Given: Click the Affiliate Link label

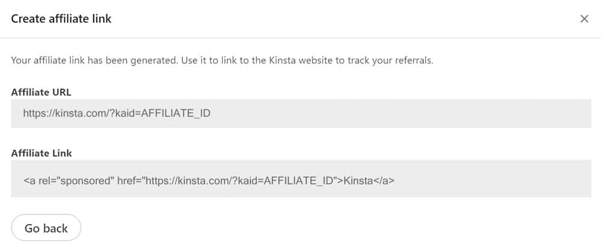Looking at the screenshot, I should (x=41, y=153).
